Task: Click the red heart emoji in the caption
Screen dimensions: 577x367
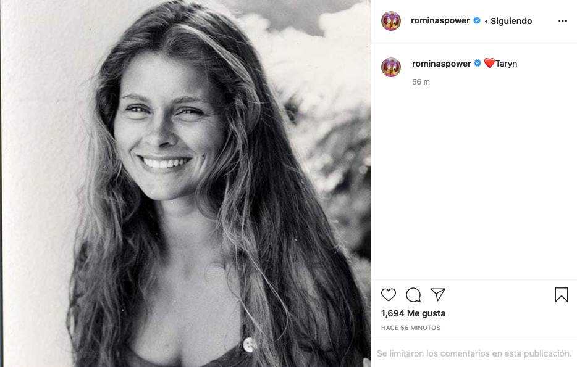Action: pyautogui.click(x=489, y=63)
